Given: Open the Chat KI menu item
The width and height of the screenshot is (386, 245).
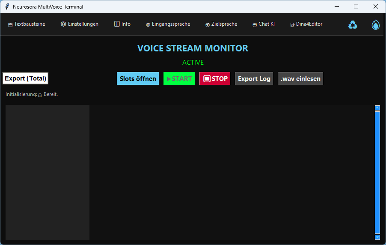Looking at the screenshot, I should 264,24.
